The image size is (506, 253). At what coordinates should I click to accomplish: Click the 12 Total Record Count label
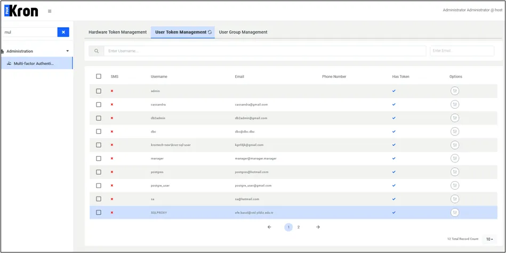(463, 239)
